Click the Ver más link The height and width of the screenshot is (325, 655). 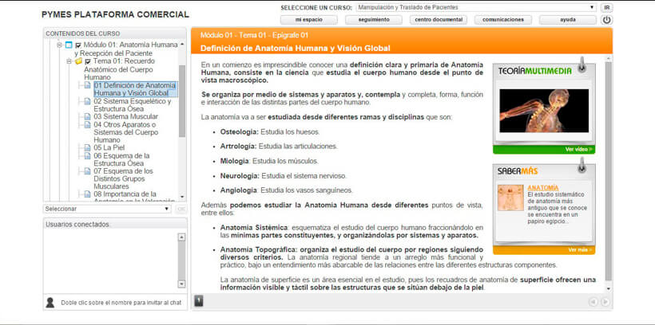click(x=580, y=250)
